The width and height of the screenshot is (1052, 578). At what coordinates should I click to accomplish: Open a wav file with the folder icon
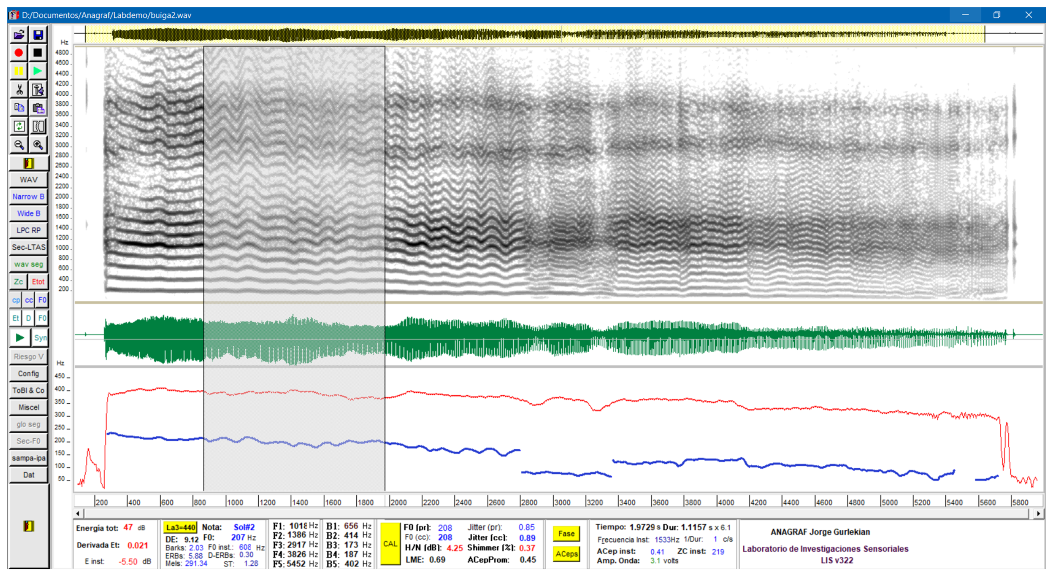(x=19, y=35)
